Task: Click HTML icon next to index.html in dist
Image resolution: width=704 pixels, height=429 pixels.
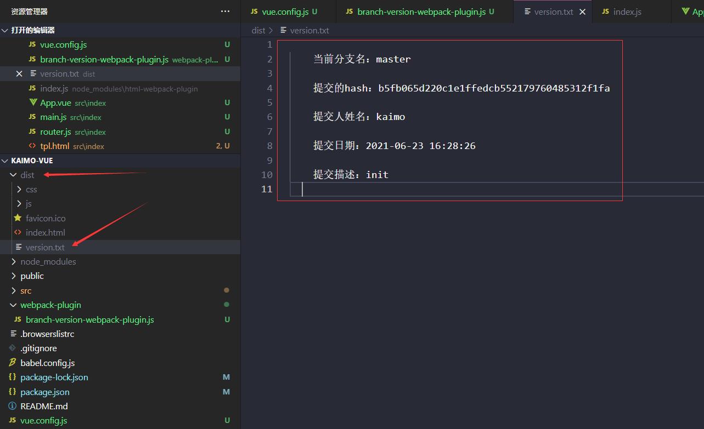Action: point(18,232)
